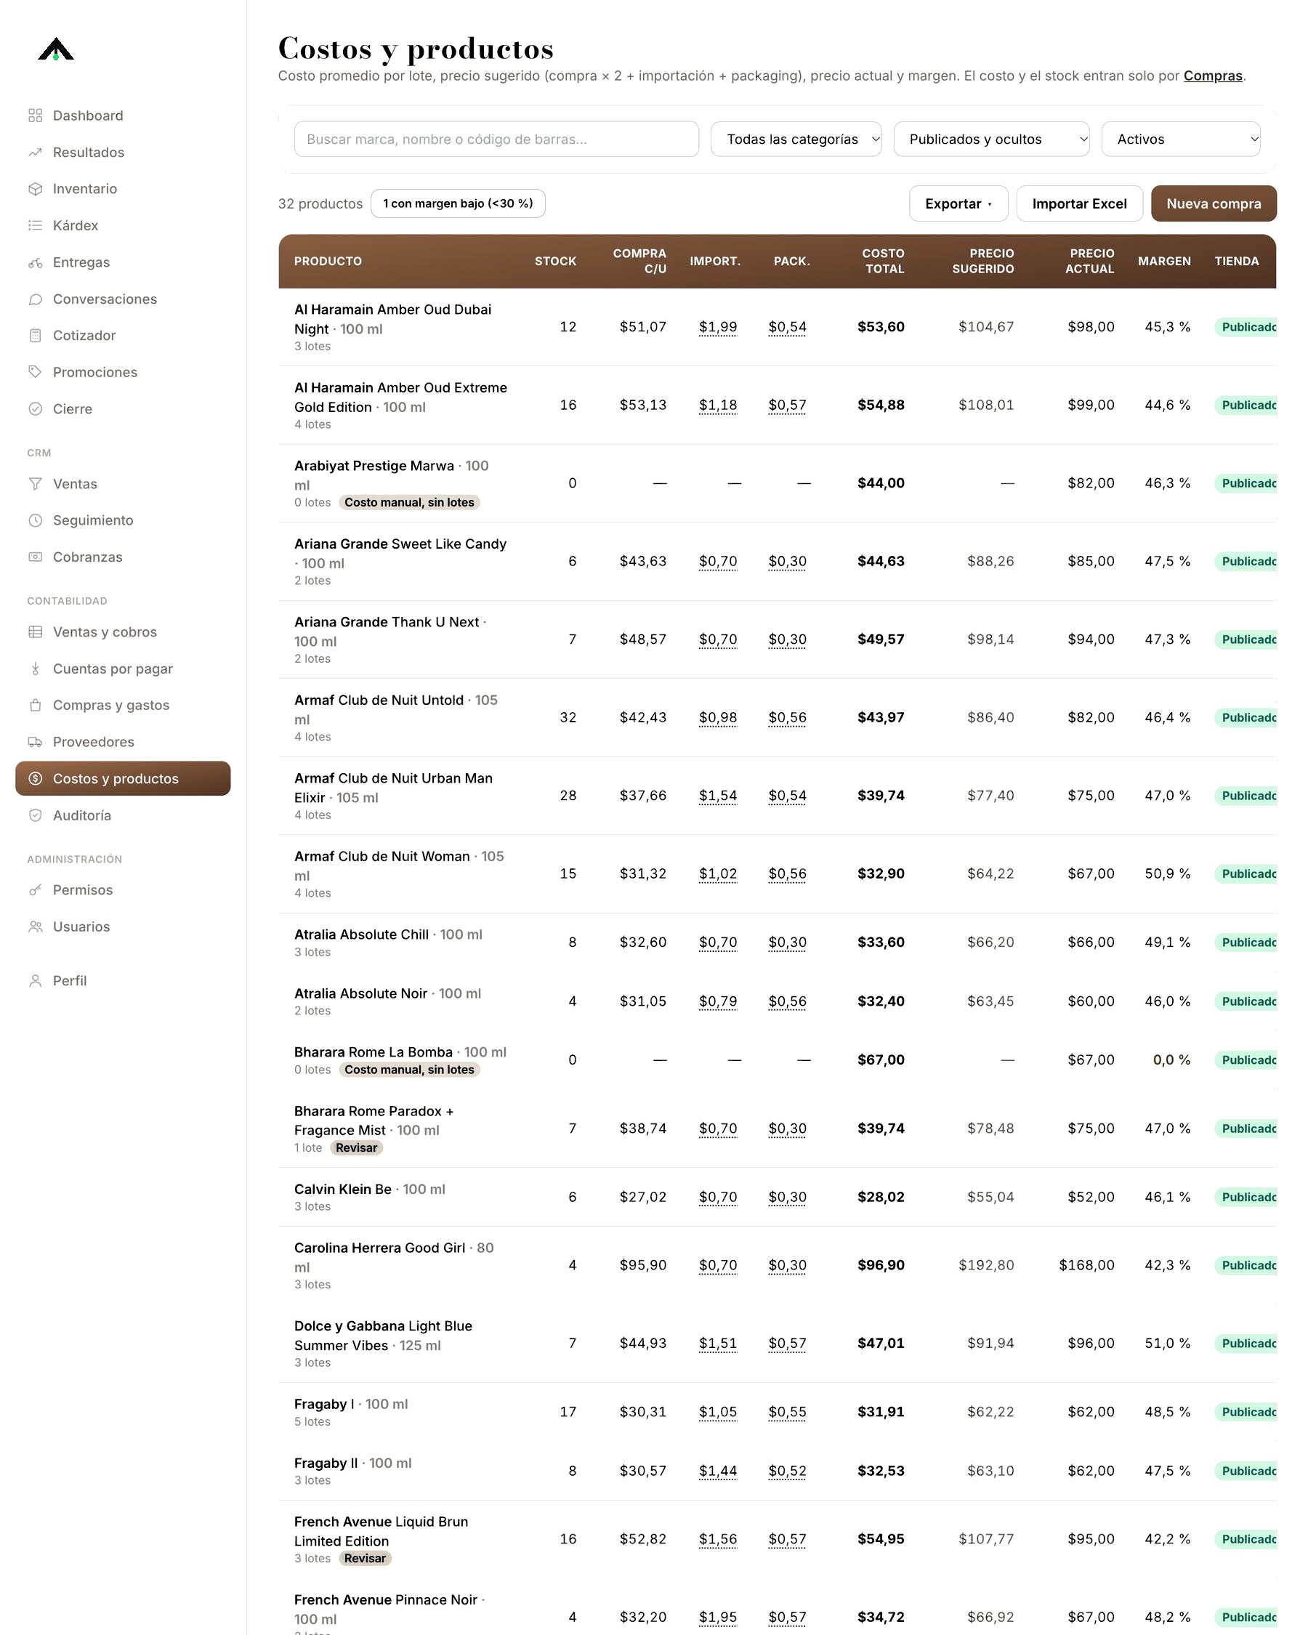Open Cuentas por pagar in sidebar
This screenshot has width=1308, height=1635.
(x=123, y=669)
